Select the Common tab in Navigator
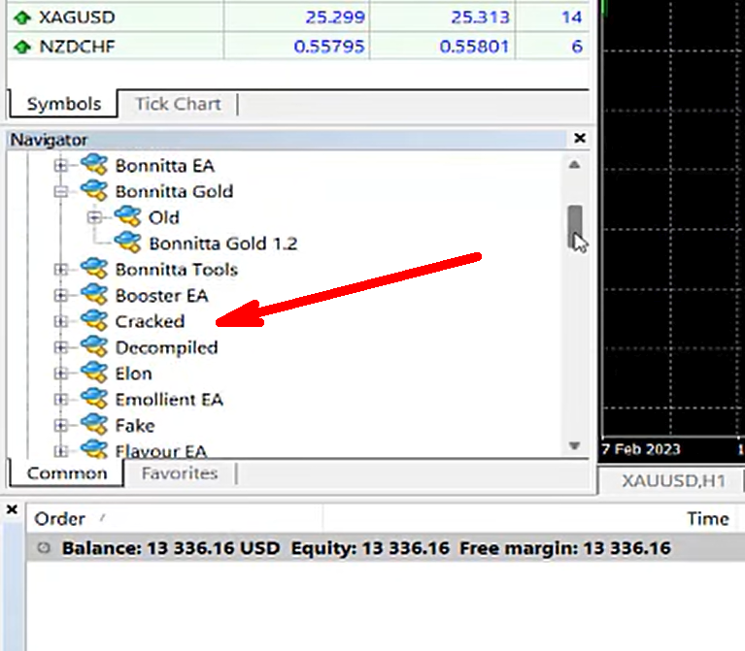 pyautogui.click(x=66, y=473)
